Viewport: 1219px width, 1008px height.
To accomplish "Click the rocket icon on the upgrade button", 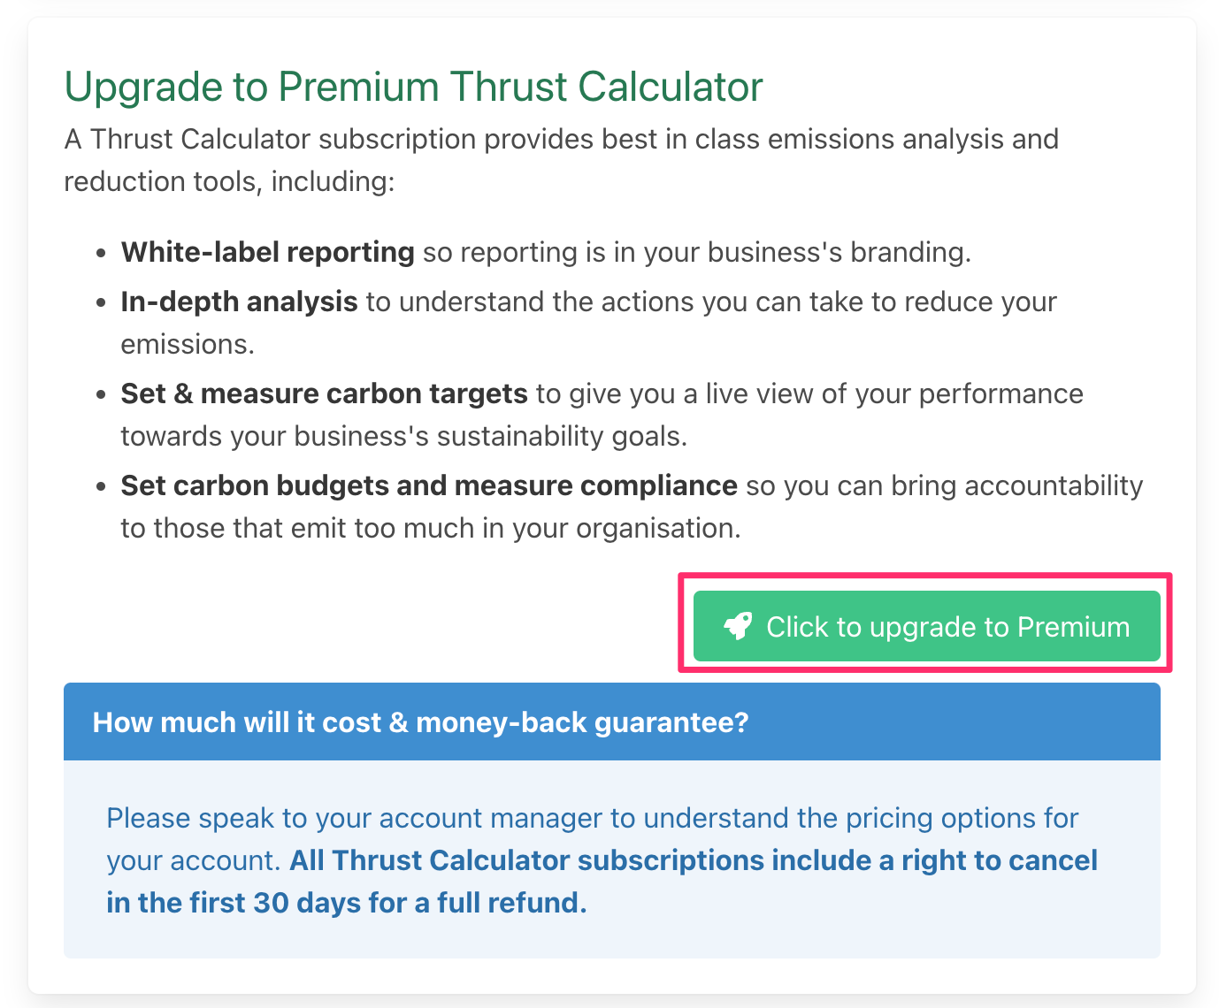I will 738,626.
